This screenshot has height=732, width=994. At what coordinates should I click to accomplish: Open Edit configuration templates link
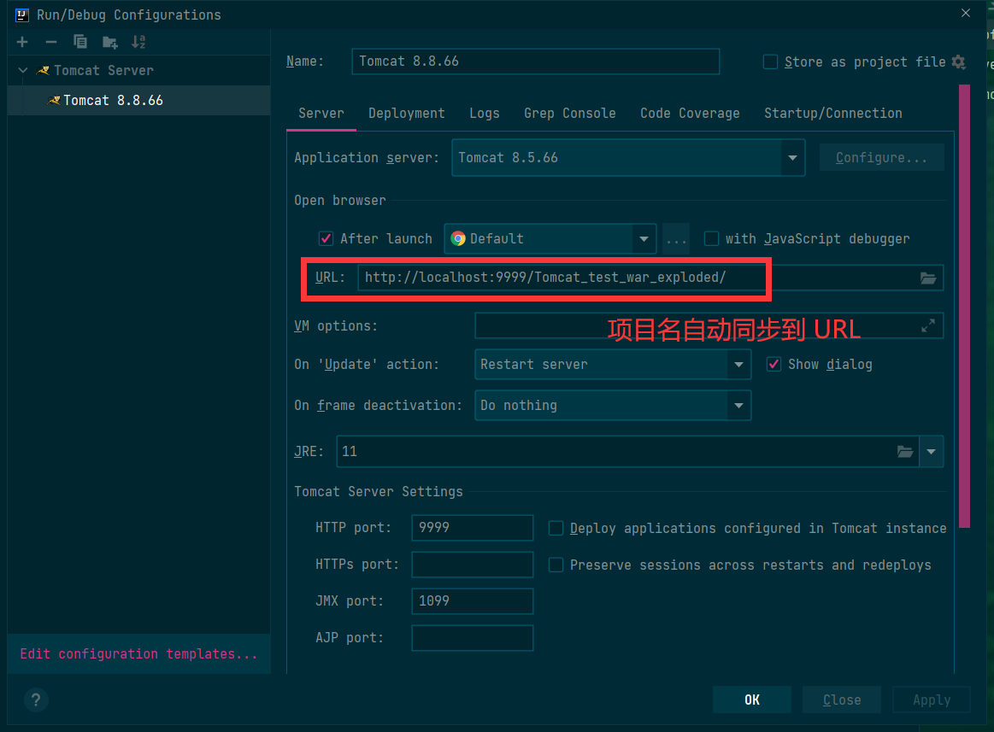click(138, 654)
